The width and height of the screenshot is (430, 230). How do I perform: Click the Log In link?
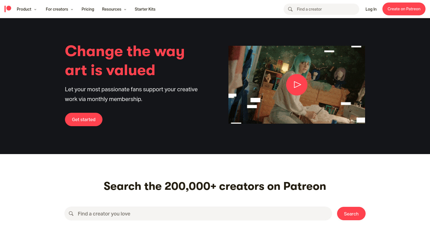click(371, 9)
